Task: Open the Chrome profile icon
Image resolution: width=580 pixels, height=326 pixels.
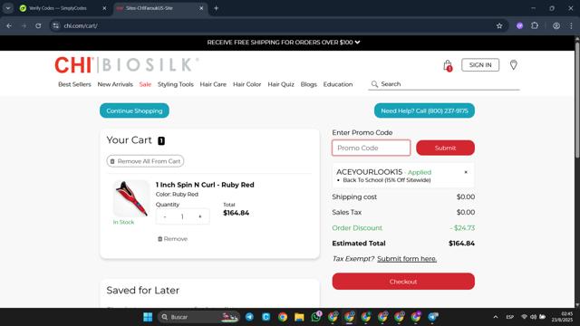Action: point(556,26)
